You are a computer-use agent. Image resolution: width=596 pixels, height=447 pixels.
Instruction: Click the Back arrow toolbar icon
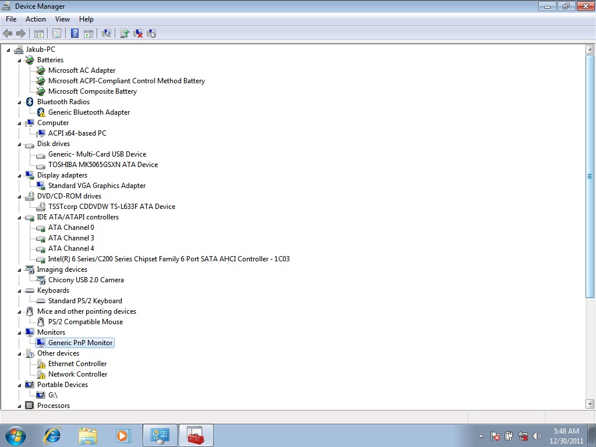tap(8, 33)
